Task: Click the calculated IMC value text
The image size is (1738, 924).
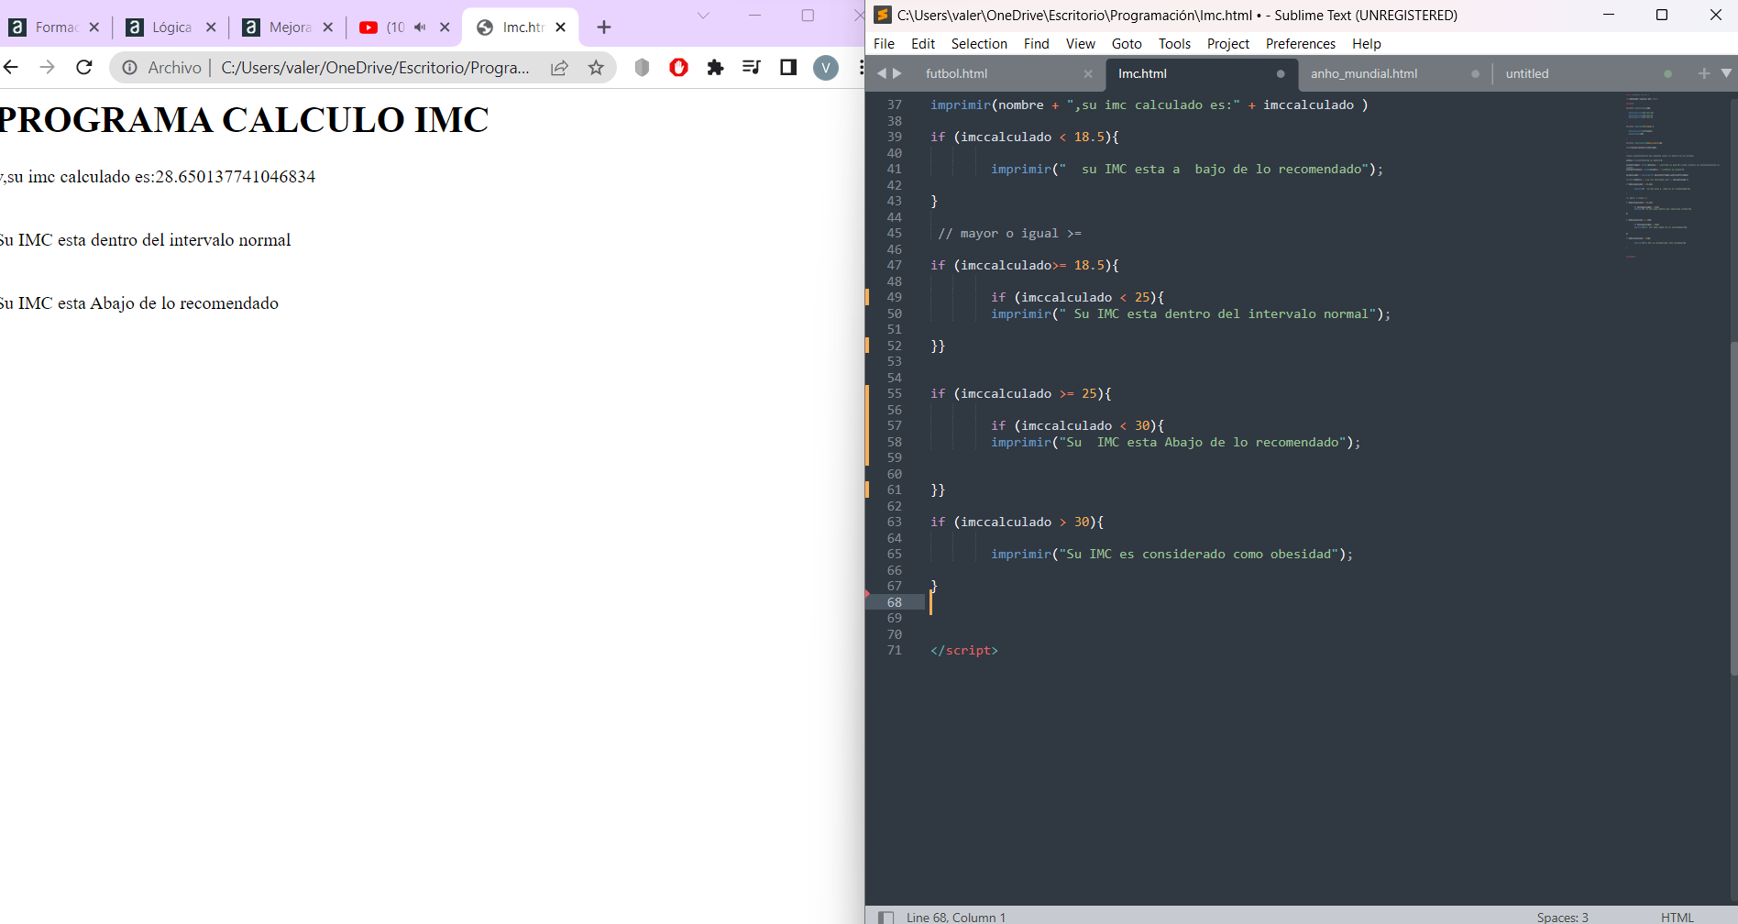Action: click(x=235, y=176)
